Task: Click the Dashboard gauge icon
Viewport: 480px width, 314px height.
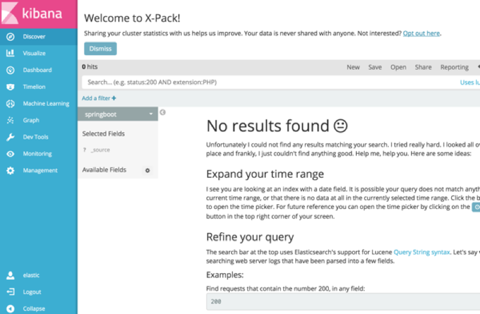Action: coord(10,70)
